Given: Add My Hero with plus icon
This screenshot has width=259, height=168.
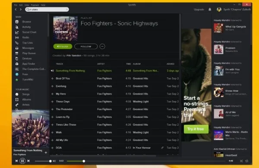Looking at the screenshot, I should click(52, 94).
